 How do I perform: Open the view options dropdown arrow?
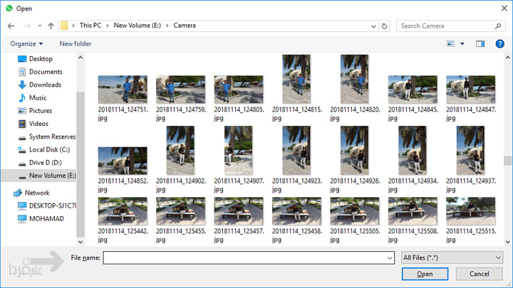point(462,44)
